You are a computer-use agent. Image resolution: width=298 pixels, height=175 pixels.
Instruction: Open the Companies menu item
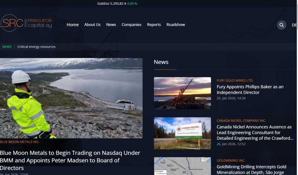131,24
